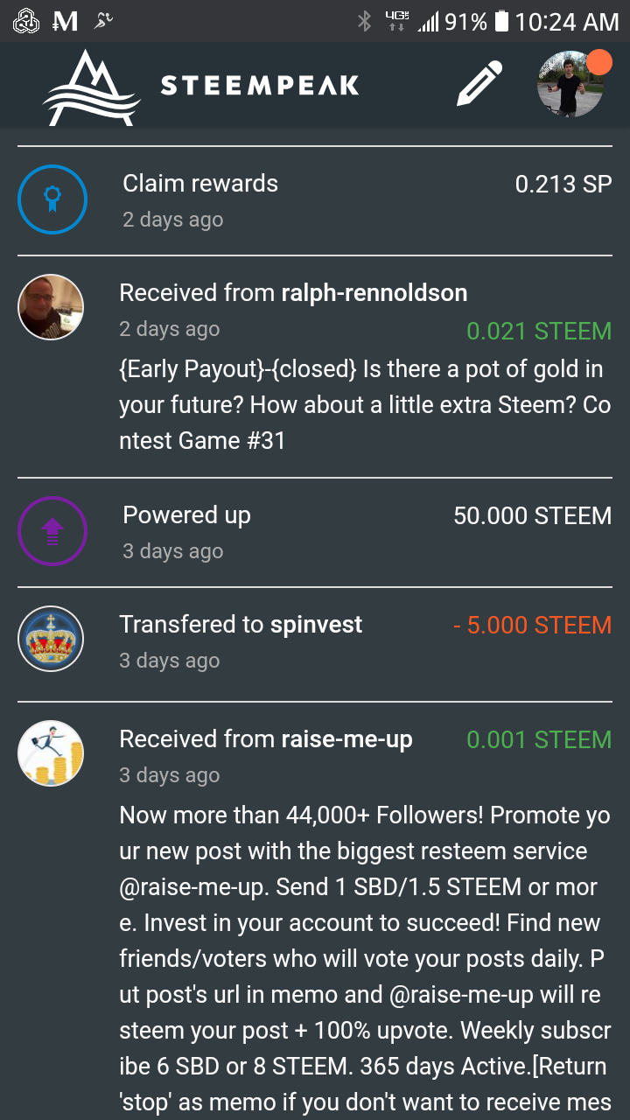Open the raise-me-up username link

[x=346, y=739]
